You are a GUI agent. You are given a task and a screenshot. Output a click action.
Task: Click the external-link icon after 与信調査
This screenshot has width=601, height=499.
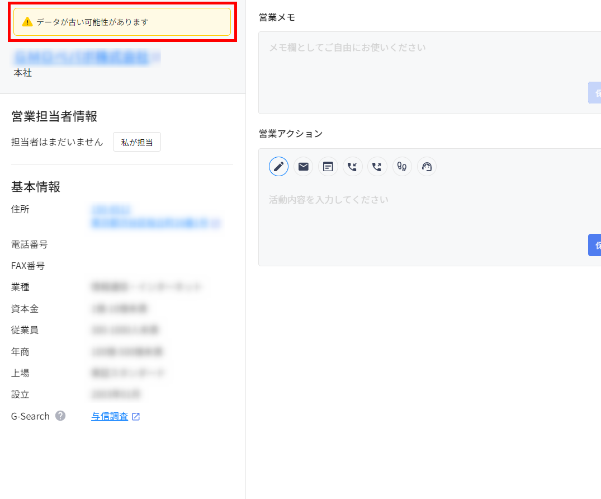coord(136,417)
